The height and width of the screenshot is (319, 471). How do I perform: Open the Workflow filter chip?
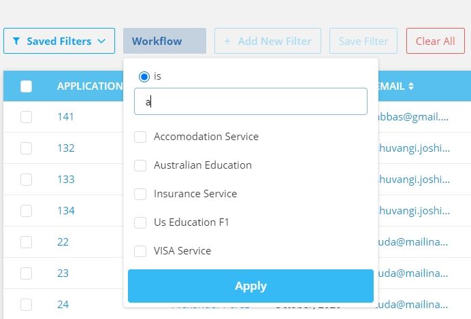[165, 41]
